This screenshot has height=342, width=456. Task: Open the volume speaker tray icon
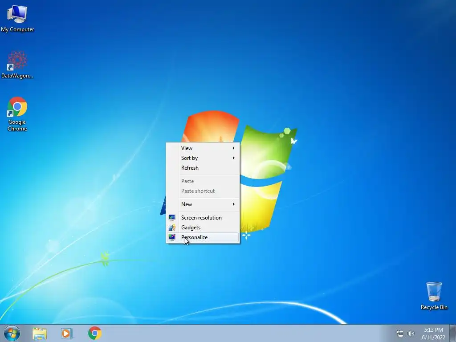click(411, 334)
